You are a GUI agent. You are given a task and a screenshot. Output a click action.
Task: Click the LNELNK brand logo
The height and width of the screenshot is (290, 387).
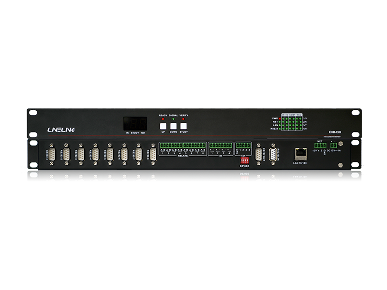point(61,130)
